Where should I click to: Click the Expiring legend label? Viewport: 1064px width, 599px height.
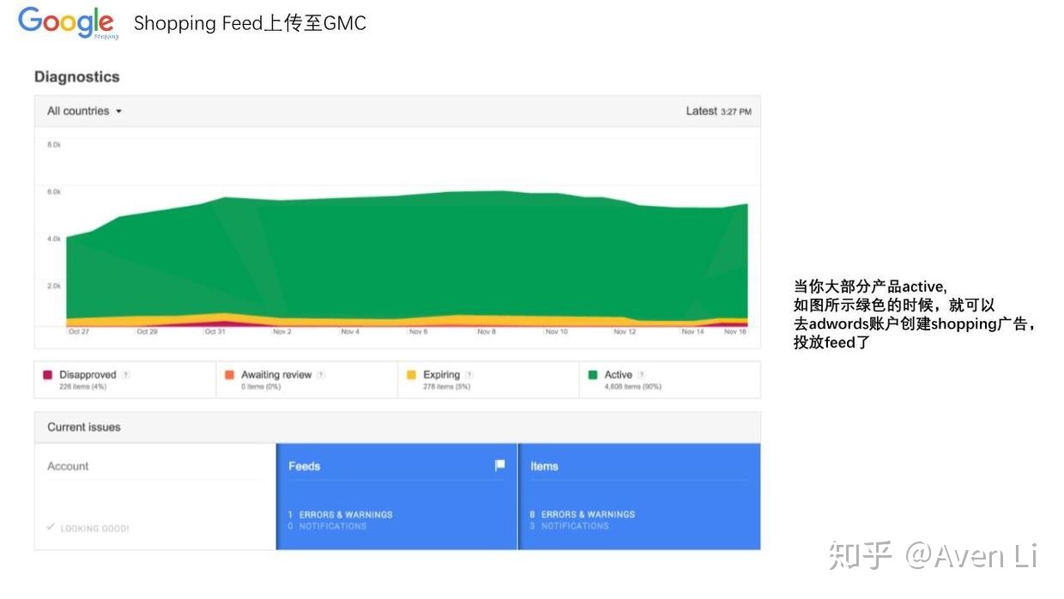pos(441,374)
